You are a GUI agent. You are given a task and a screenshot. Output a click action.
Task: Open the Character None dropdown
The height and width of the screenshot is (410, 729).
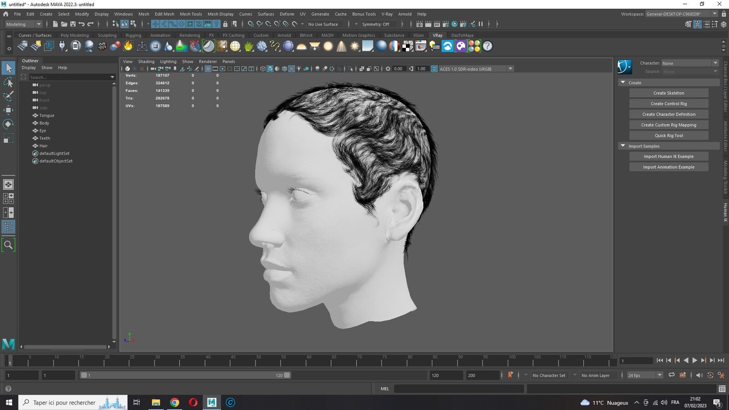tap(690, 63)
